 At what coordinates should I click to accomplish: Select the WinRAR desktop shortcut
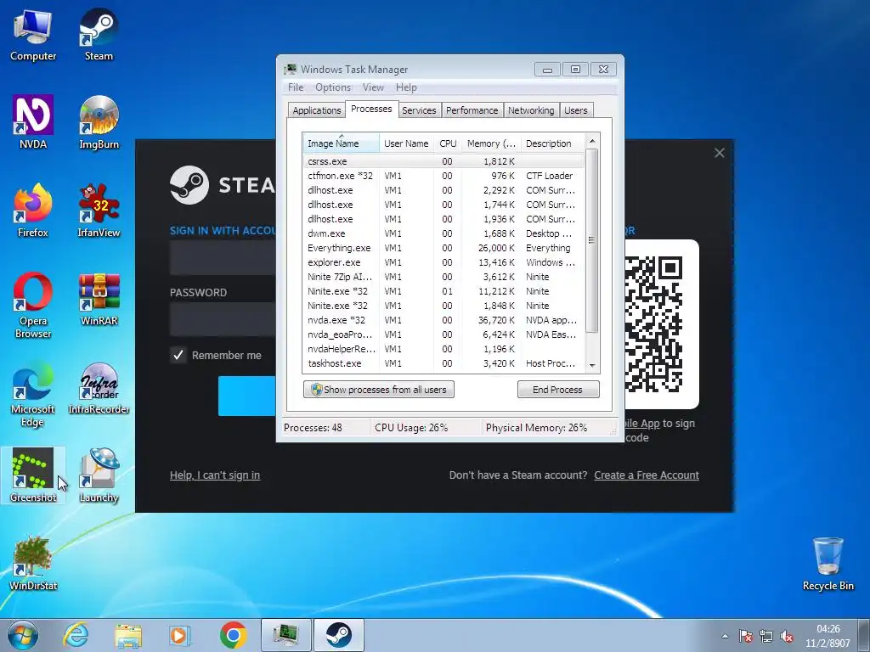coord(99,300)
